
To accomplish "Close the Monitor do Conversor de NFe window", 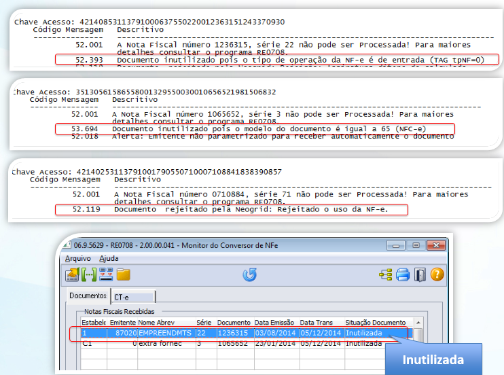I will coord(436,245).
